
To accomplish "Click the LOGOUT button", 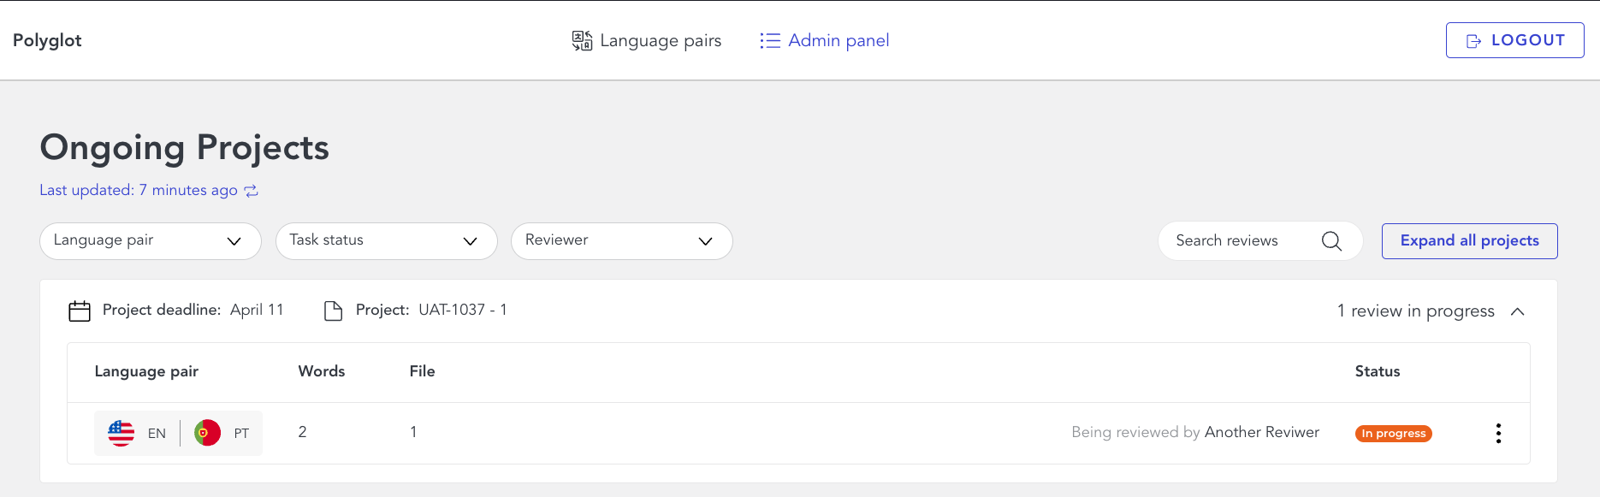I will click(1515, 40).
